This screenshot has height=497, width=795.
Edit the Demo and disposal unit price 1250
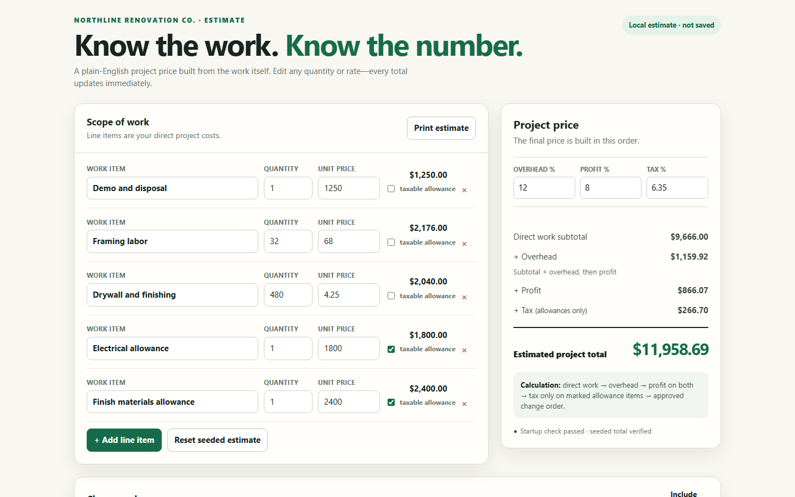[x=349, y=188]
